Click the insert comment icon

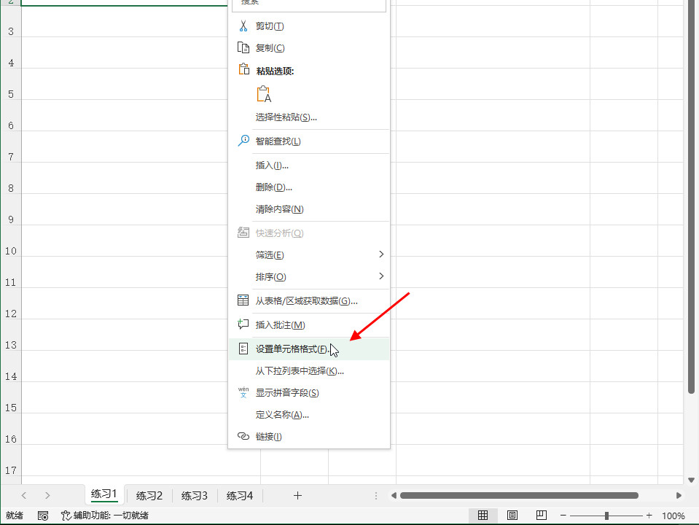tap(243, 324)
